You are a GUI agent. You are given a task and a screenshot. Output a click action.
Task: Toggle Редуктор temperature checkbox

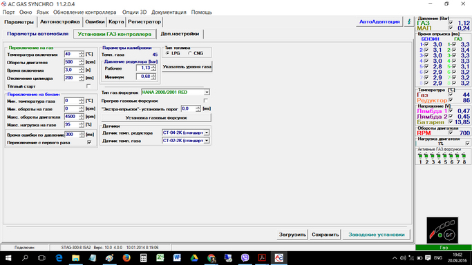point(451,100)
